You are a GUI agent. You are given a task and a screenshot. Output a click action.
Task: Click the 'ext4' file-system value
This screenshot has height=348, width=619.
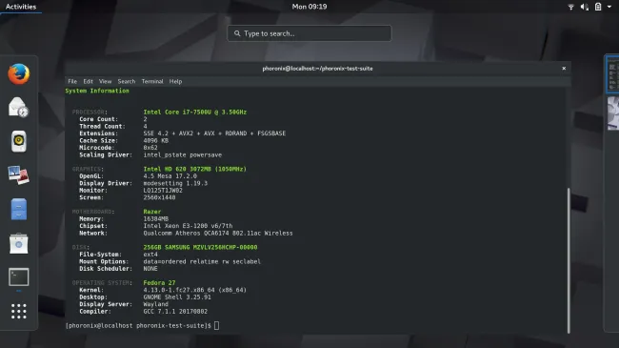(x=150, y=255)
